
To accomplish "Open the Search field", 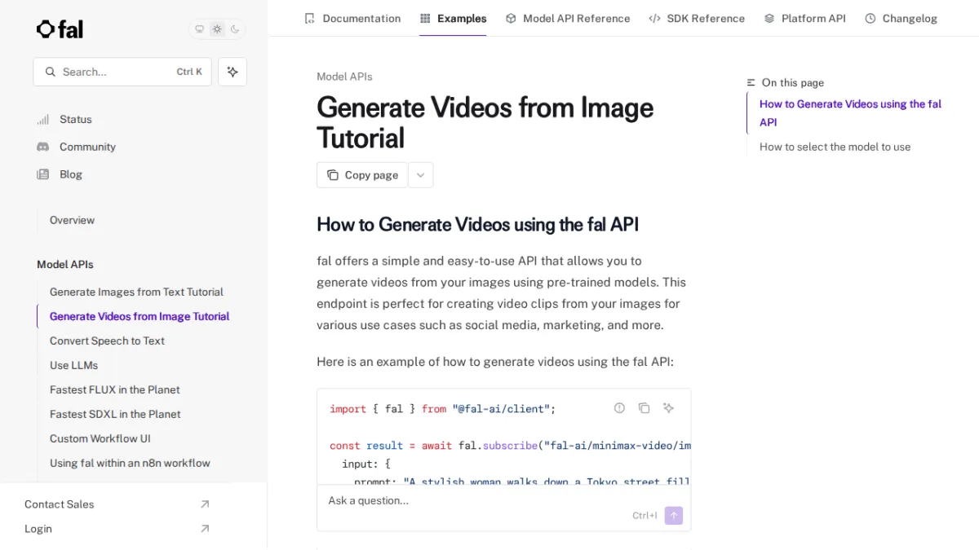I will tap(122, 72).
